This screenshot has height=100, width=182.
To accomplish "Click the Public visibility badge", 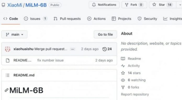I will [55, 5].
